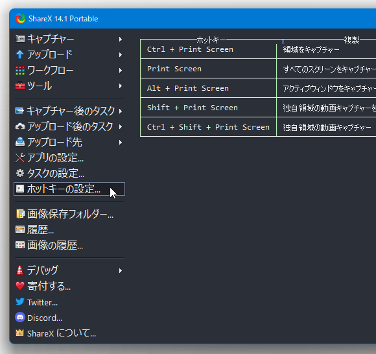Open the デバッグ menu

[x=69, y=270]
